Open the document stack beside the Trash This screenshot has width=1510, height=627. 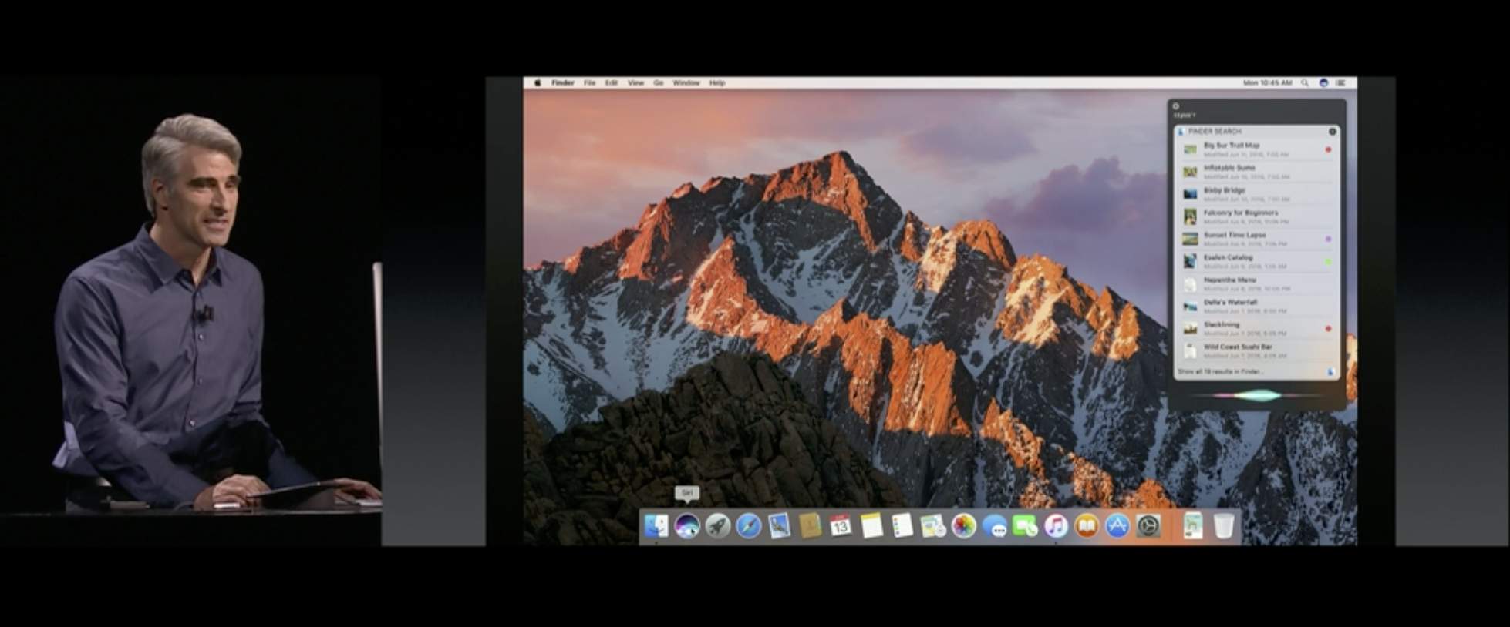(1193, 527)
